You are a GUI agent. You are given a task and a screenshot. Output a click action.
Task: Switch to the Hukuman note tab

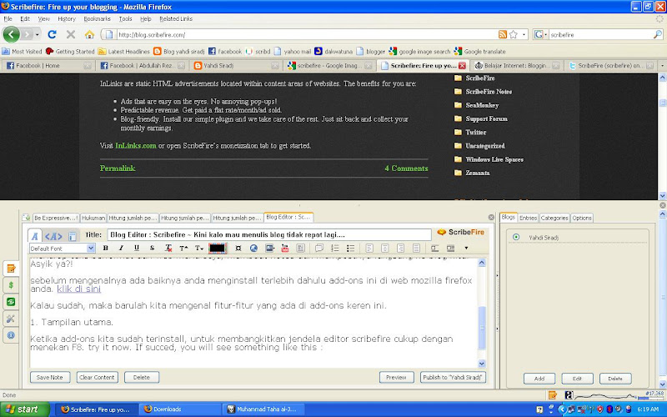[93, 218]
